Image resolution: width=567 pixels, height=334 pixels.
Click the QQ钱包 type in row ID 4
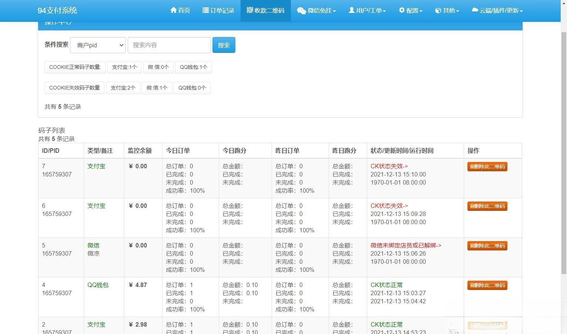point(98,285)
